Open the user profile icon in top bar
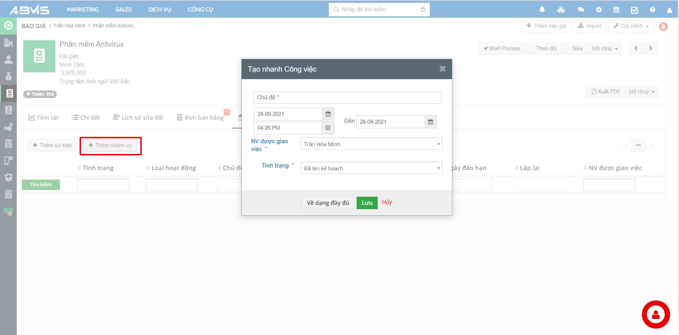 [669, 10]
